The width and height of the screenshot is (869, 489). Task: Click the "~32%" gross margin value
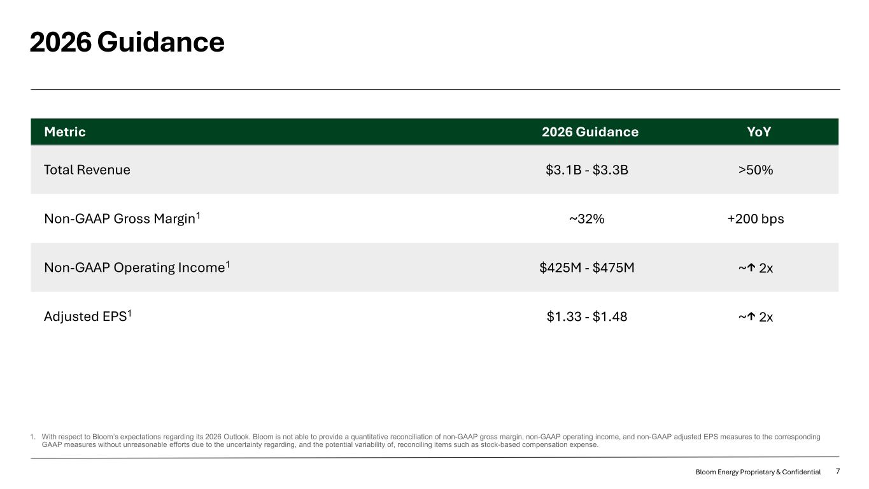(x=587, y=219)
